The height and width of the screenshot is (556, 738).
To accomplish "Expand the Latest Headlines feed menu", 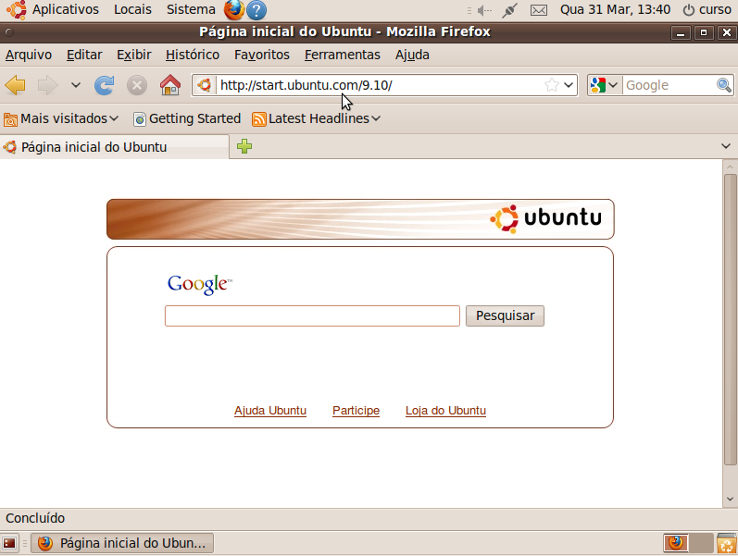I will point(317,118).
